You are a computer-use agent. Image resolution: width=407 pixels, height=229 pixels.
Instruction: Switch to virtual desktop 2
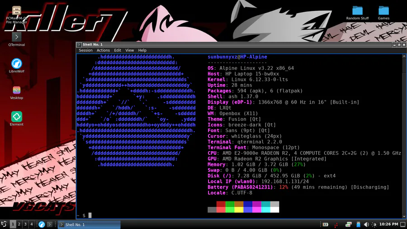pyautogui.click(x=19, y=224)
